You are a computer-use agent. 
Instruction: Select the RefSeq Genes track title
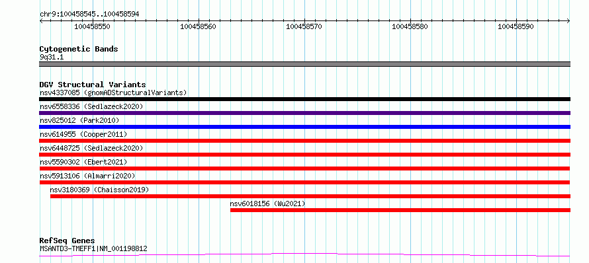68,241
